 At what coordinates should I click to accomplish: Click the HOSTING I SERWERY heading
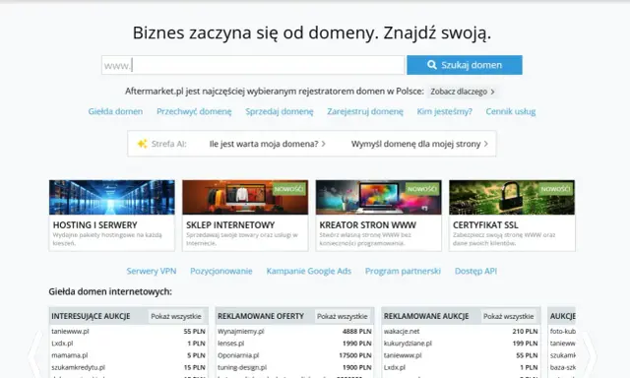point(95,225)
